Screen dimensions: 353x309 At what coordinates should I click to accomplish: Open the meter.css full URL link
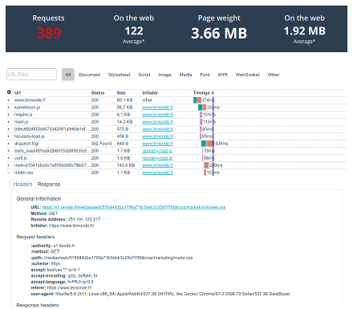[x=134, y=207]
